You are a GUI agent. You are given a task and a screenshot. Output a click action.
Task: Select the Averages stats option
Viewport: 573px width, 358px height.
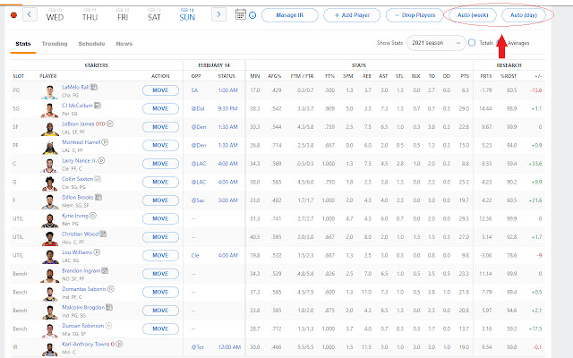[517, 43]
